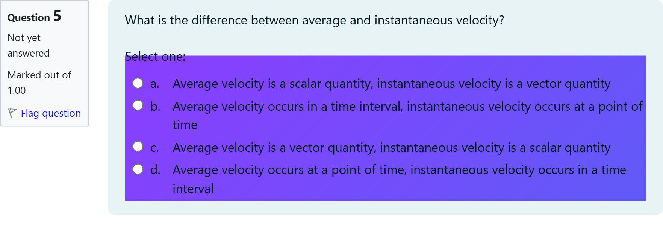This screenshot has width=663, height=243.
Task: Select radio button for option d
Action: pos(138,169)
